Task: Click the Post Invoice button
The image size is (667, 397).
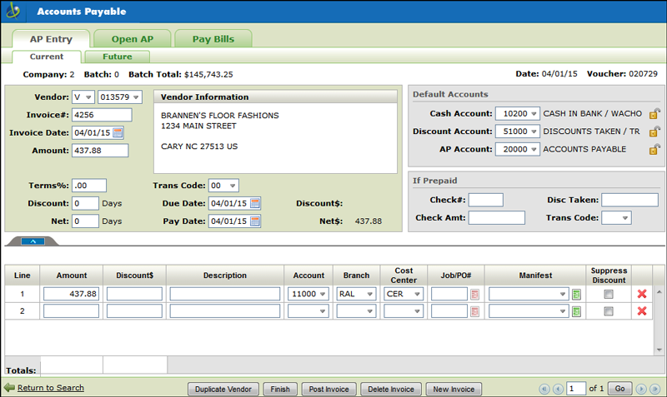Action: pos(327,389)
